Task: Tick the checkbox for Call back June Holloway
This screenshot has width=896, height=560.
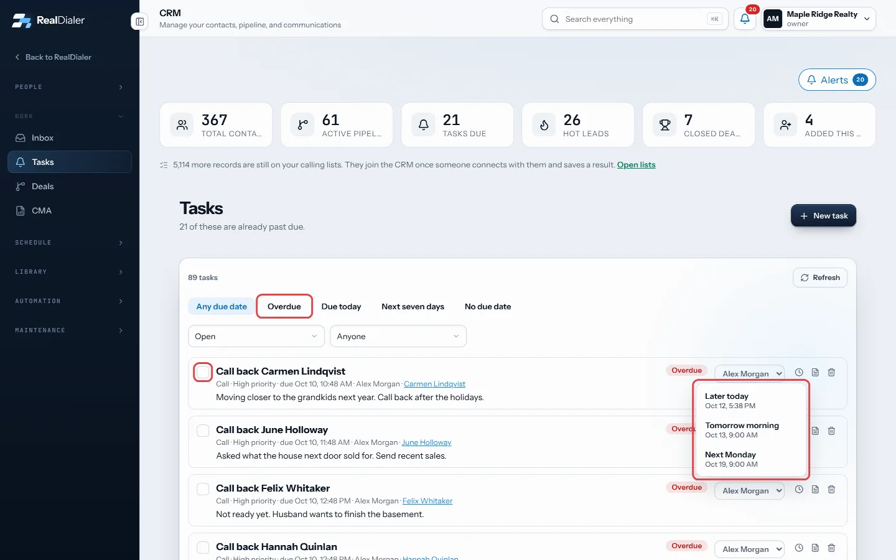Action: click(203, 431)
